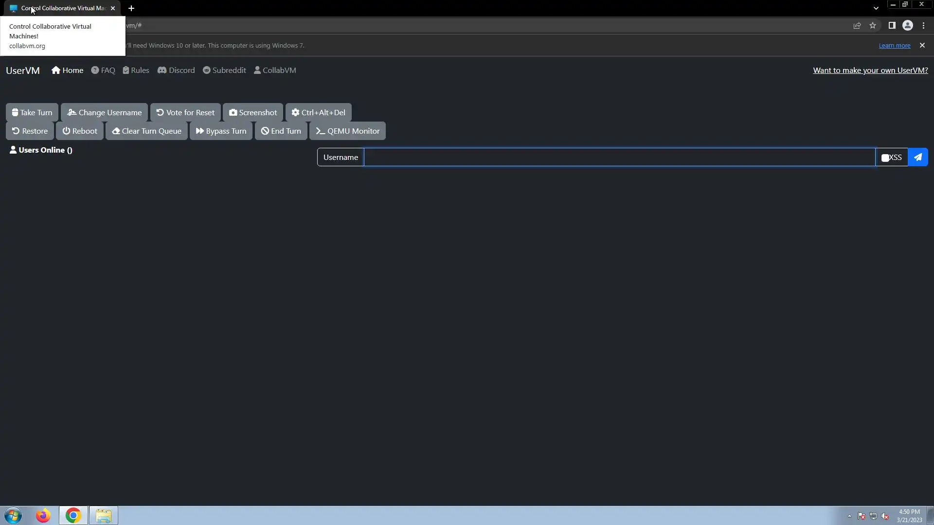Open 'Want to make your own UserVM?' link
This screenshot has height=525, width=934.
point(870,70)
